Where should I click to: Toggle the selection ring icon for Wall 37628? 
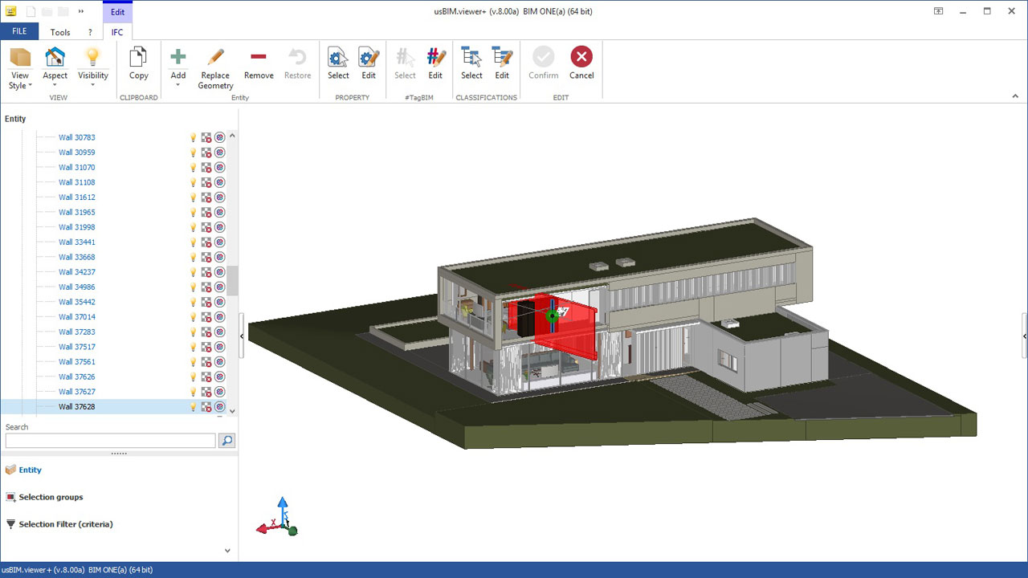tap(219, 407)
